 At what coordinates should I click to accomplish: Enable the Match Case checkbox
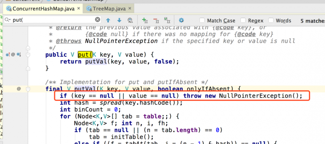pos(202,20)
